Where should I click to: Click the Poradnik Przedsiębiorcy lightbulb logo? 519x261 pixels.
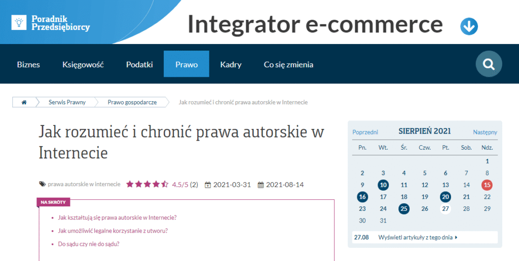click(x=19, y=22)
